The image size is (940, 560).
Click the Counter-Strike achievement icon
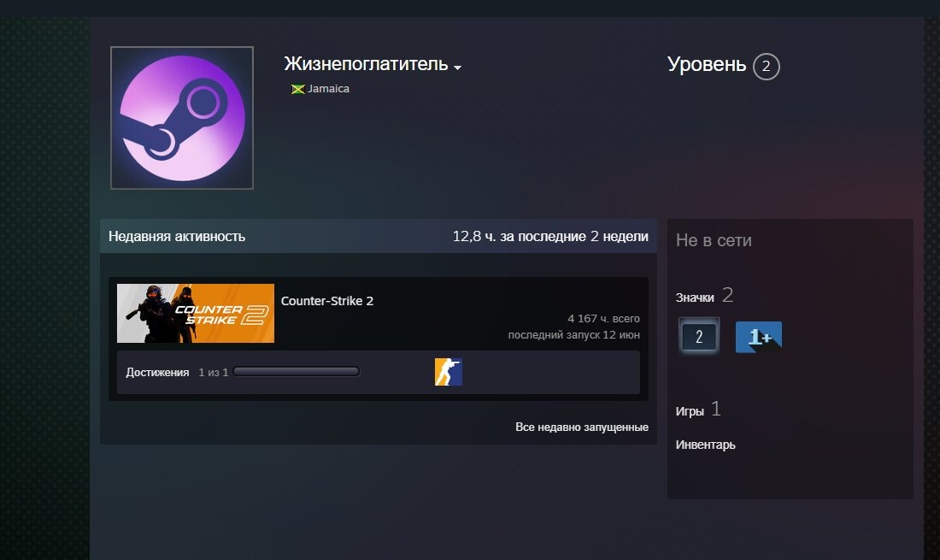pos(449,372)
